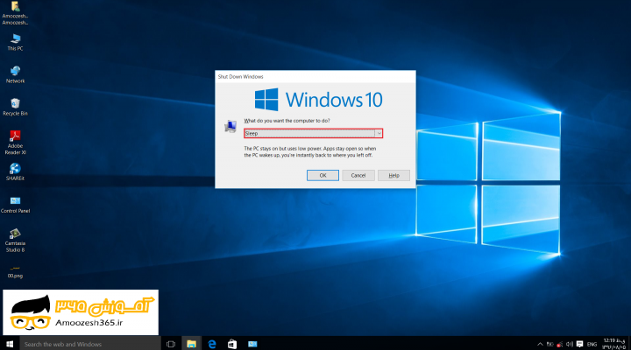Click OK in Shut Down Windows dialog
Image resolution: width=631 pixels, height=350 pixels.
[x=323, y=175]
